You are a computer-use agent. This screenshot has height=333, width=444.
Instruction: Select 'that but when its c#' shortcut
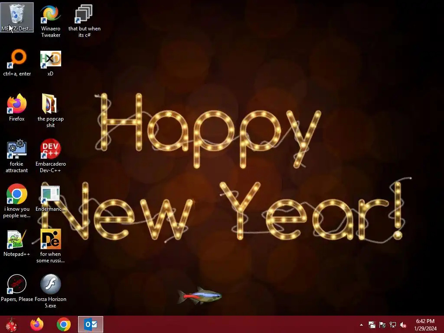85,21
